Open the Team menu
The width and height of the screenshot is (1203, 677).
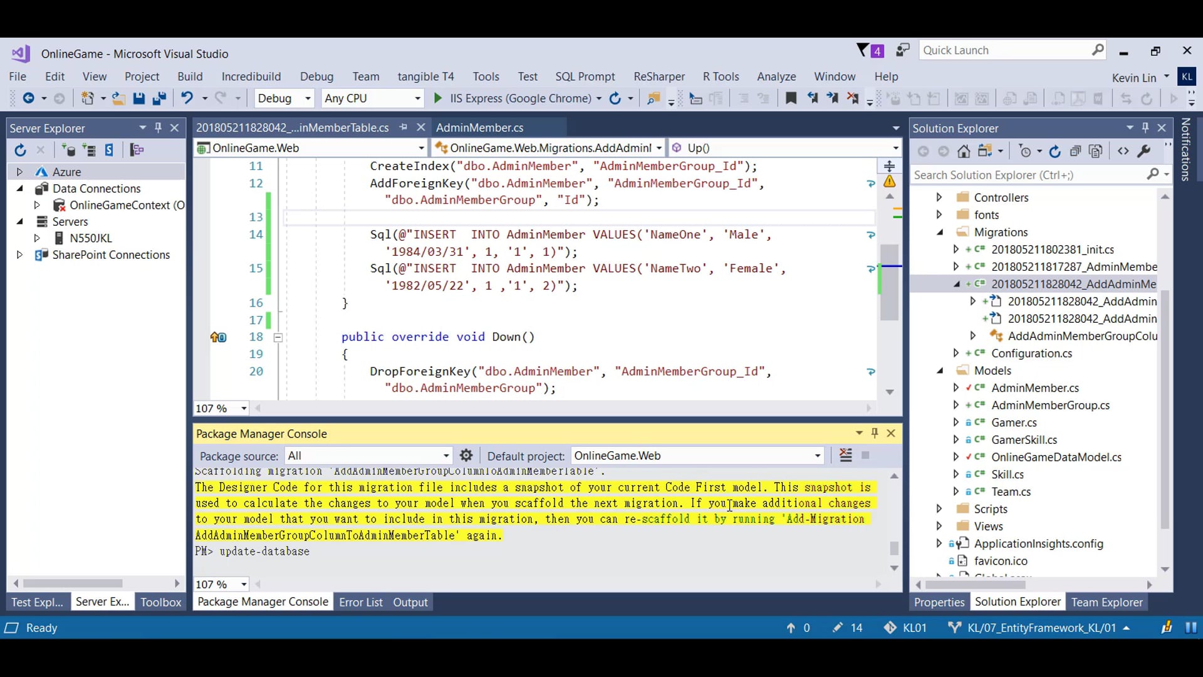366,76
